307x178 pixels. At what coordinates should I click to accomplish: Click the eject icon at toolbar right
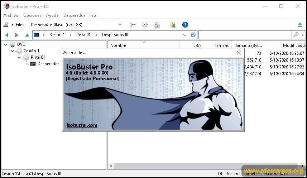pyautogui.click(x=300, y=25)
